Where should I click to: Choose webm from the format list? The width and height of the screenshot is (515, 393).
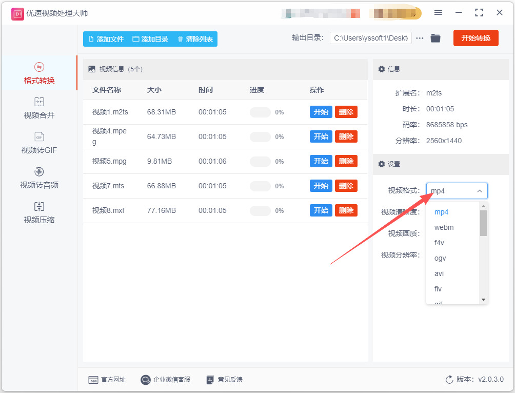pos(444,227)
